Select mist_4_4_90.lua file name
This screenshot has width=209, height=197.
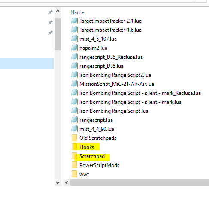click(x=97, y=129)
